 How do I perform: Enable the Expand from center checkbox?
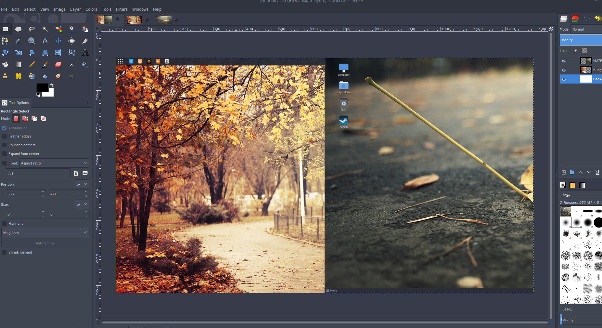4,154
